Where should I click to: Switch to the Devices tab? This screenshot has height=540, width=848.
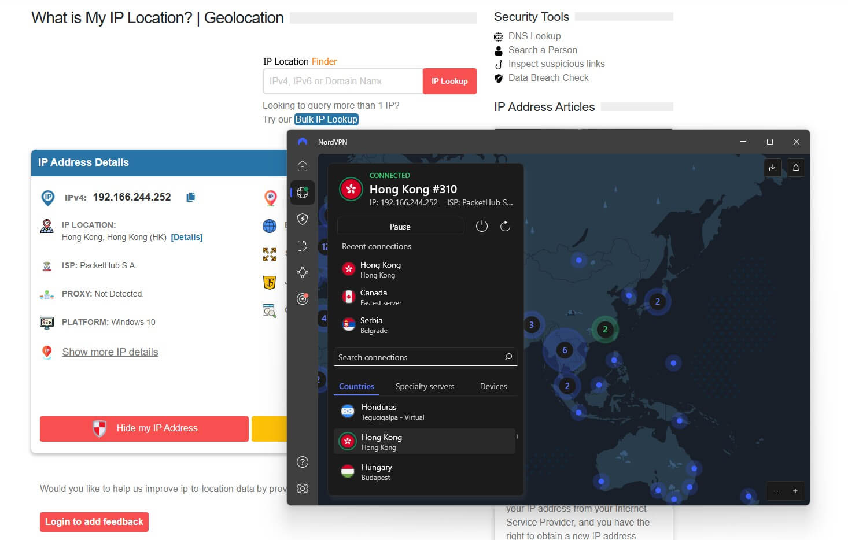point(493,386)
